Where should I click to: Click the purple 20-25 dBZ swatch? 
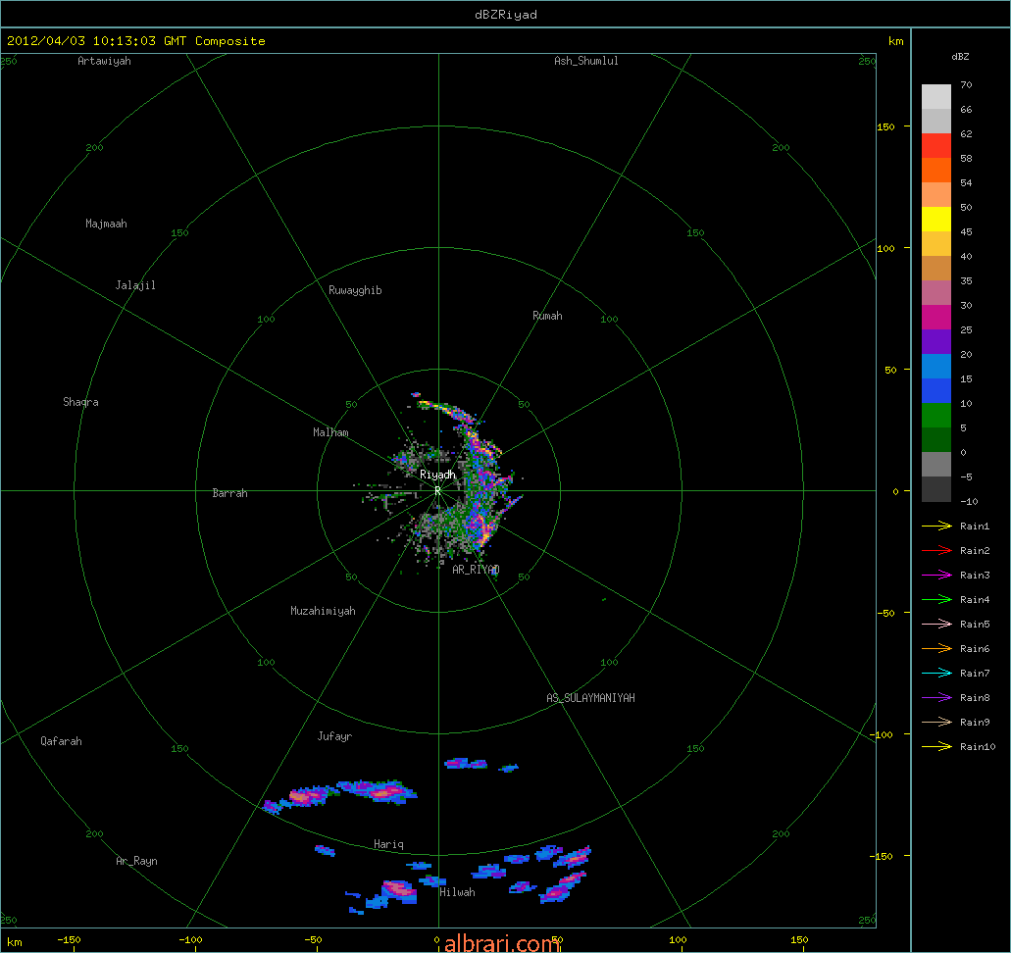[936, 342]
